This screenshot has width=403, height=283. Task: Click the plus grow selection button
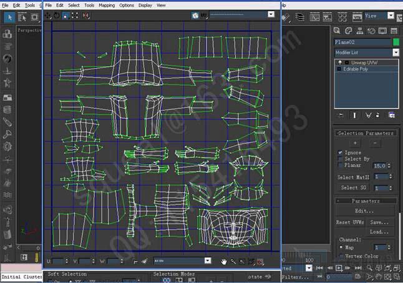click(x=355, y=143)
